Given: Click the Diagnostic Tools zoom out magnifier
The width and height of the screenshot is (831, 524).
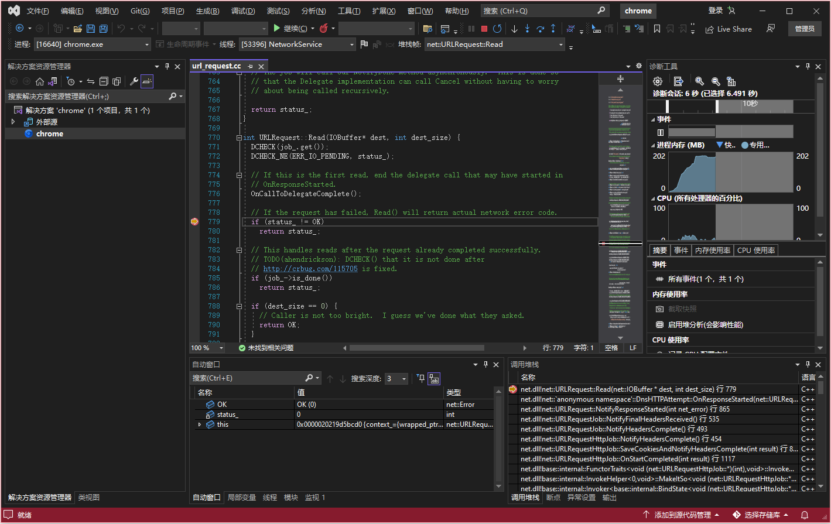Looking at the screenshot, I should click(x=715, y=81).
